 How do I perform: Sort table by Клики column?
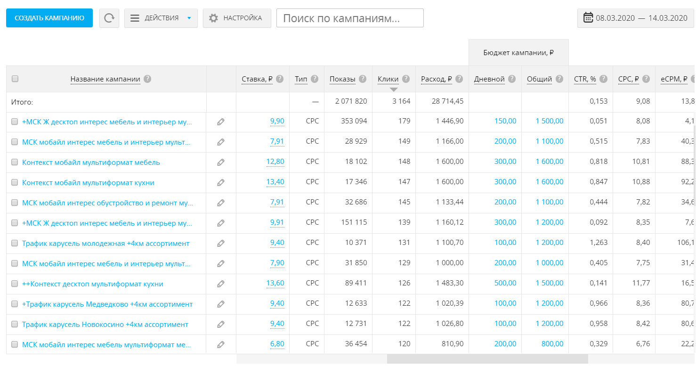pyautogui.click(x=388, y=79)
